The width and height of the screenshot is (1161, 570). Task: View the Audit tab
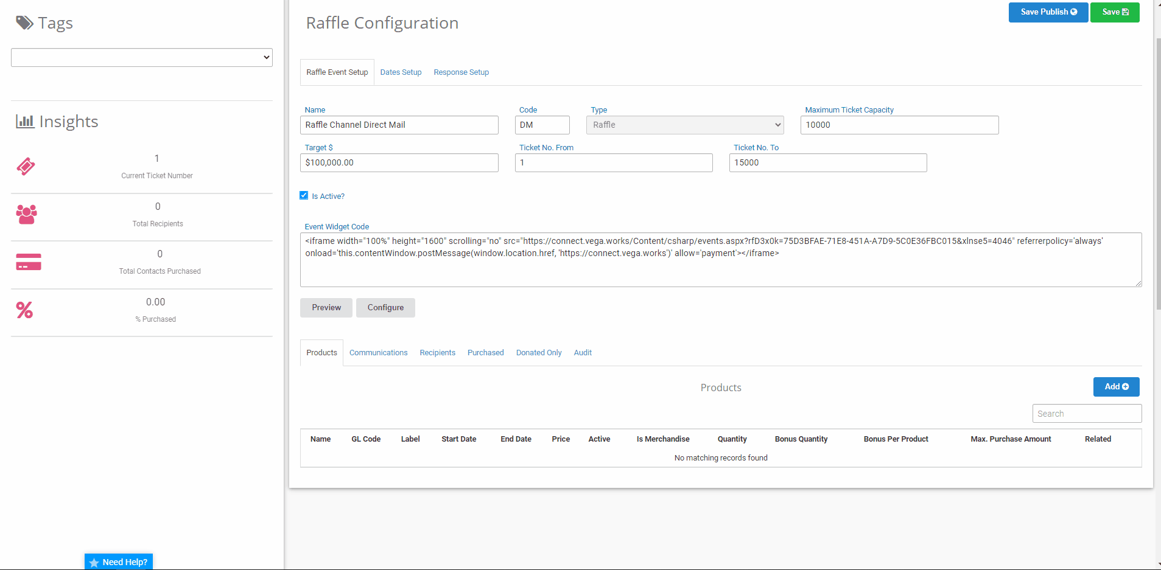coord(583,353)
